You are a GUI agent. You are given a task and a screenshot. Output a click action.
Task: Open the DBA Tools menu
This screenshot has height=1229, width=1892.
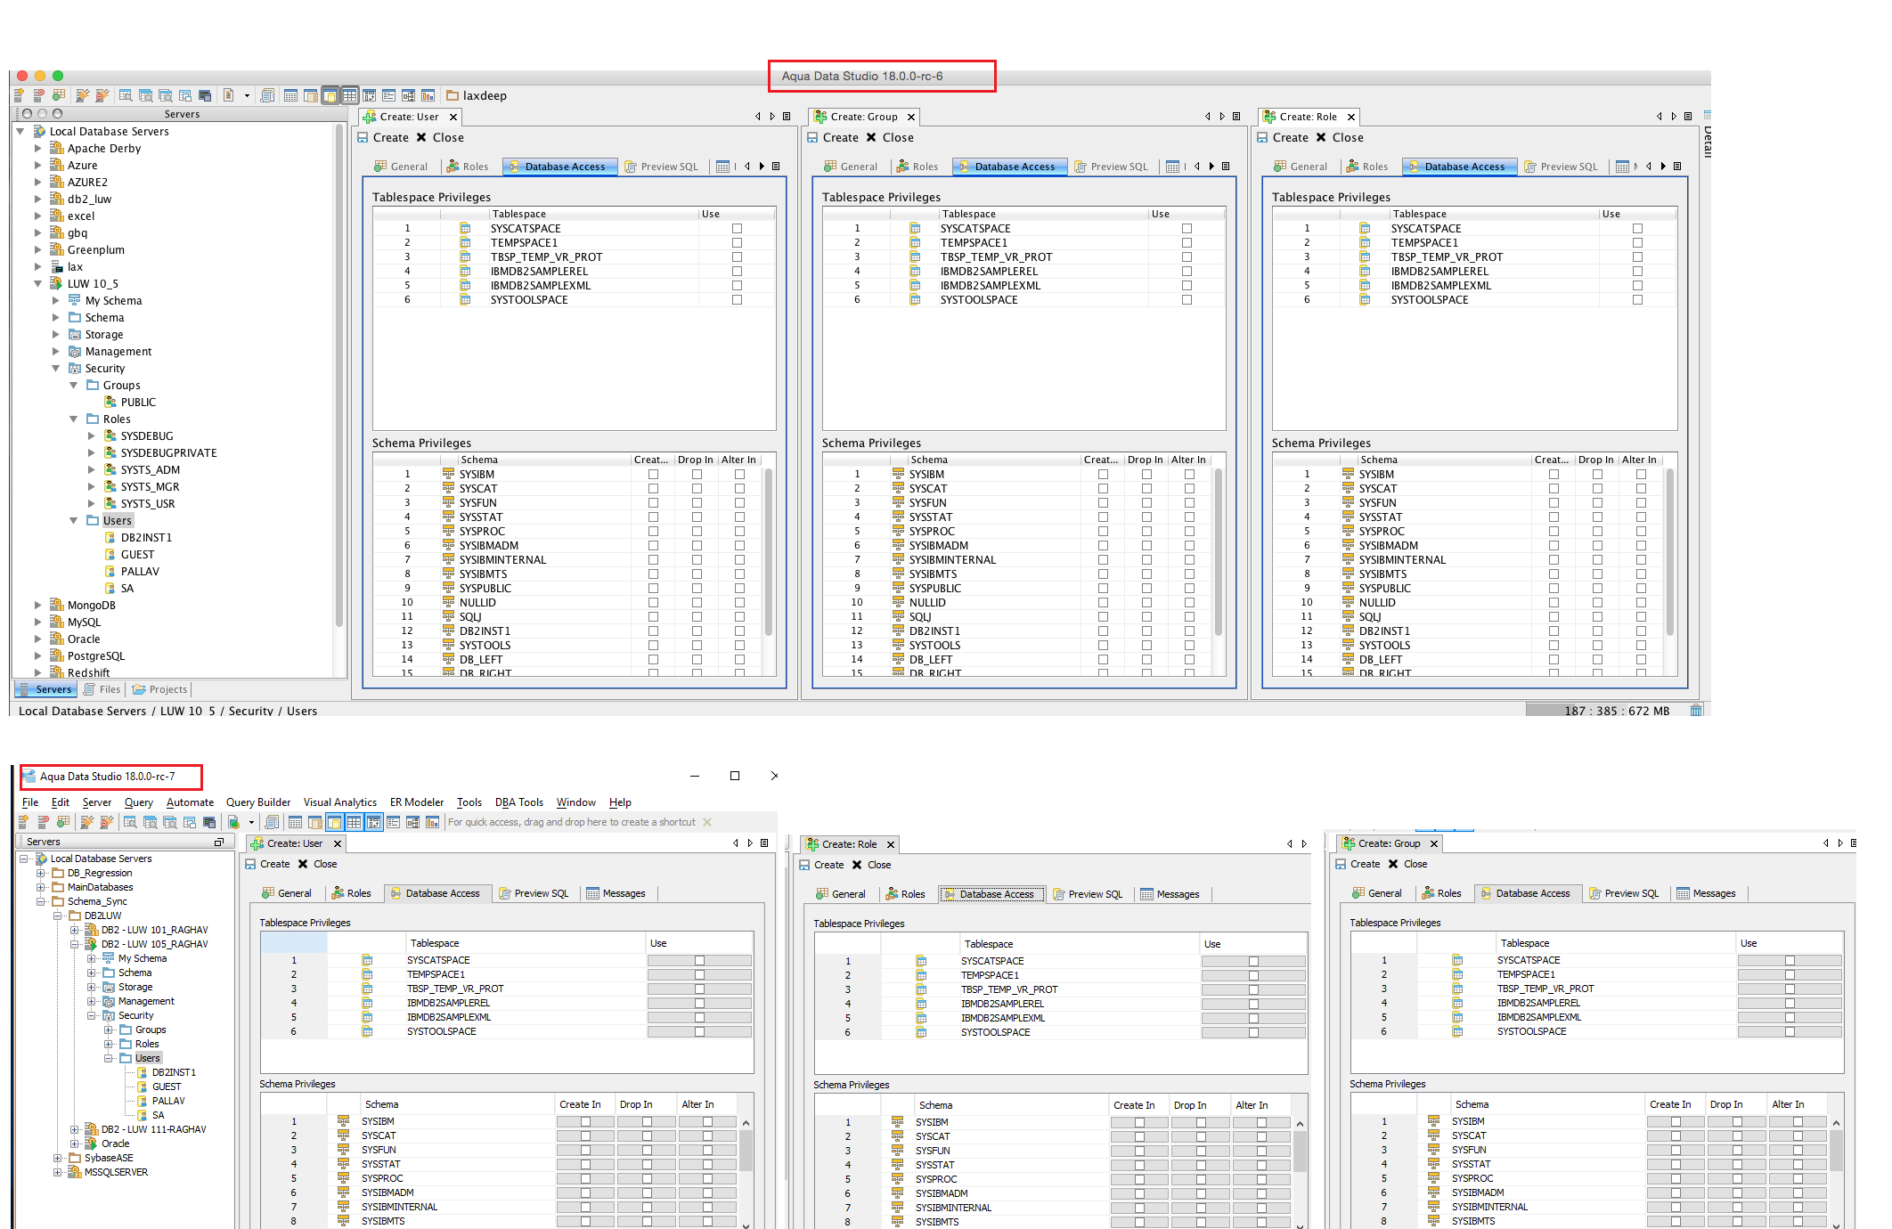coord(518,802)
